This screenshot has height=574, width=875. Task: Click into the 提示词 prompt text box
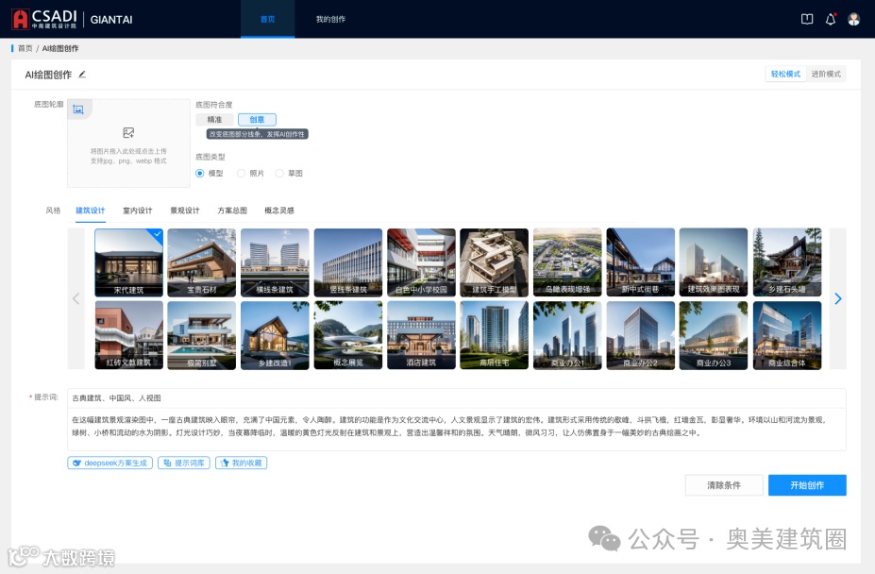point(457,419)
